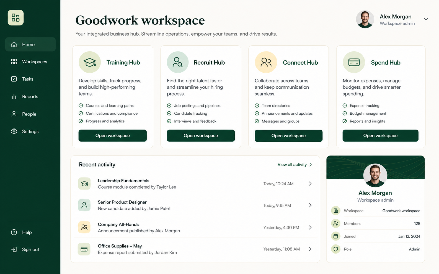Viewport: 439px width, 274px height.
Task: Click the Workspace building icon in profile
Action: point(336,211)
